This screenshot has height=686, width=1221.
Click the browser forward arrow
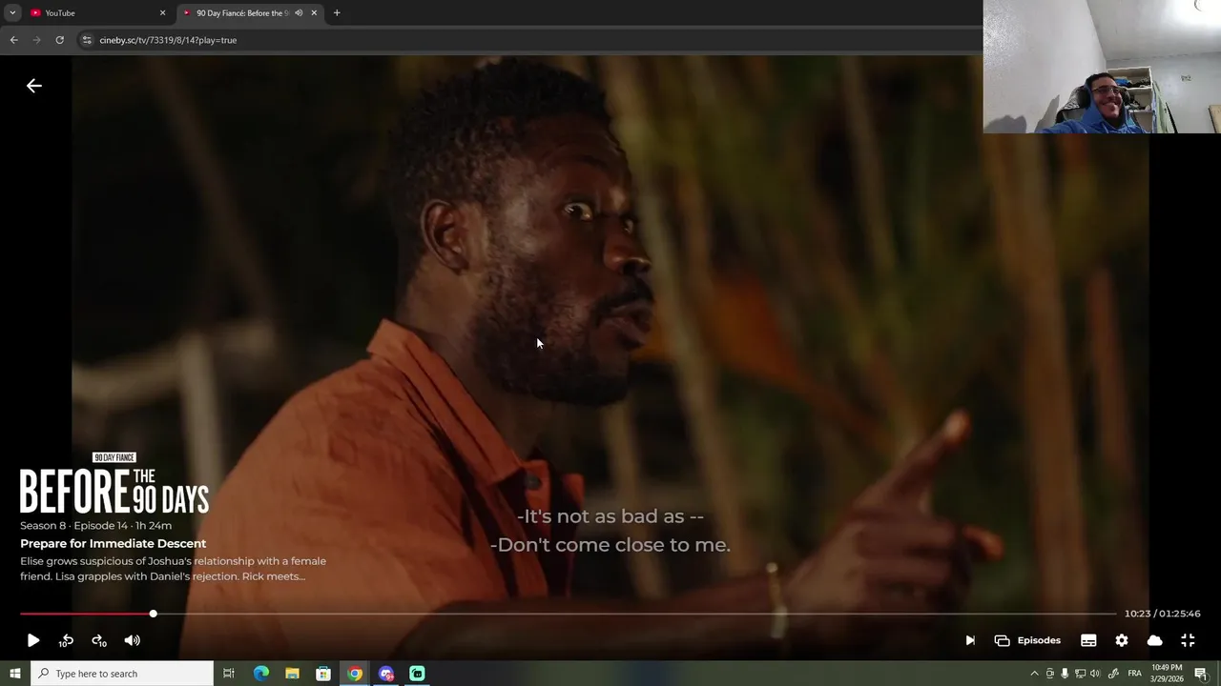pyautogui.click(x=37, y=40)
